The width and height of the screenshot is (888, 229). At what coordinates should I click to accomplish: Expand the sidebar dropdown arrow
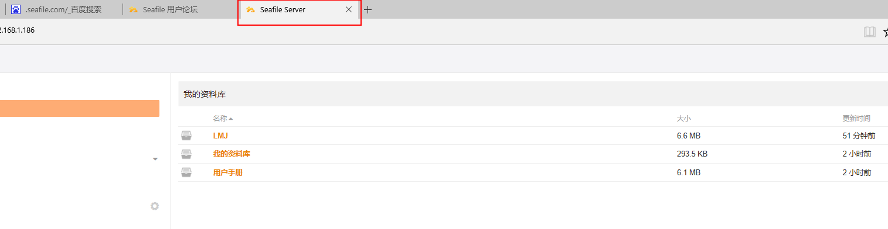click(155, 159)
